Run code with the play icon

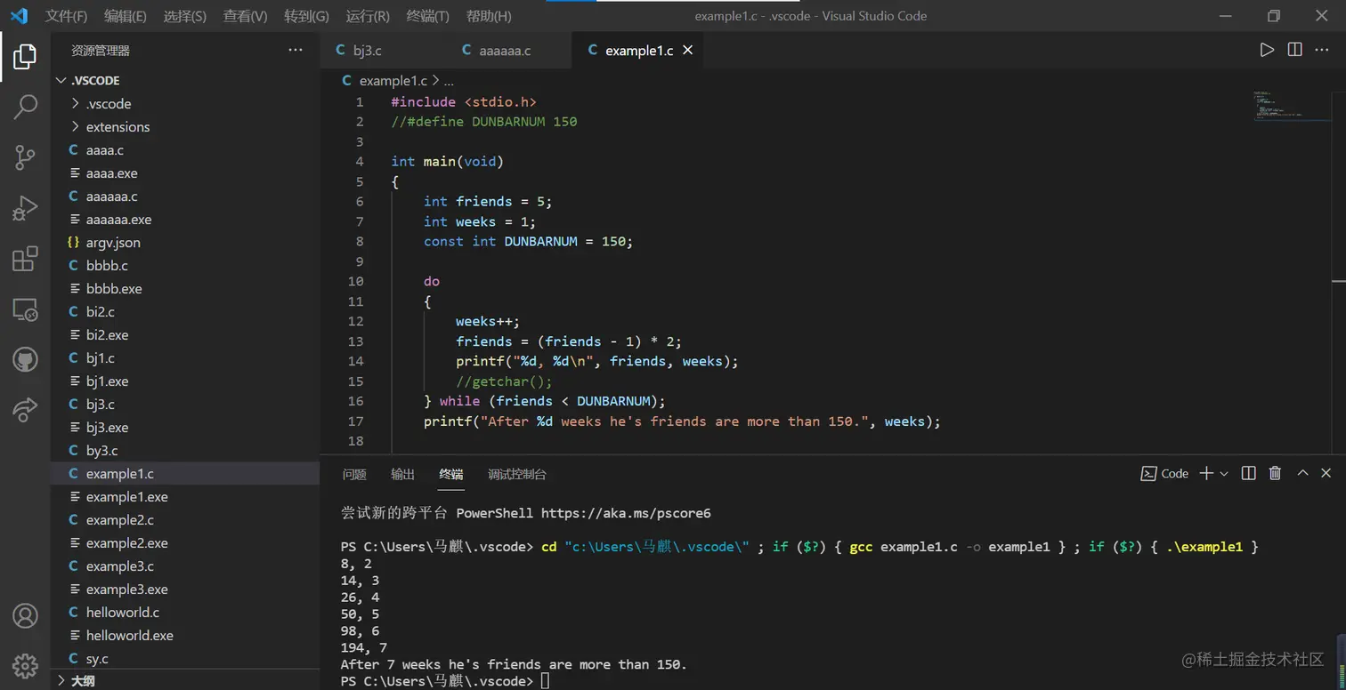click(1267, 51)
